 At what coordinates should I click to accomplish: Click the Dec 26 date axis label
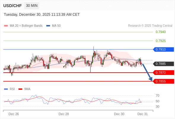pyautogui.click(x=14, y=114)
